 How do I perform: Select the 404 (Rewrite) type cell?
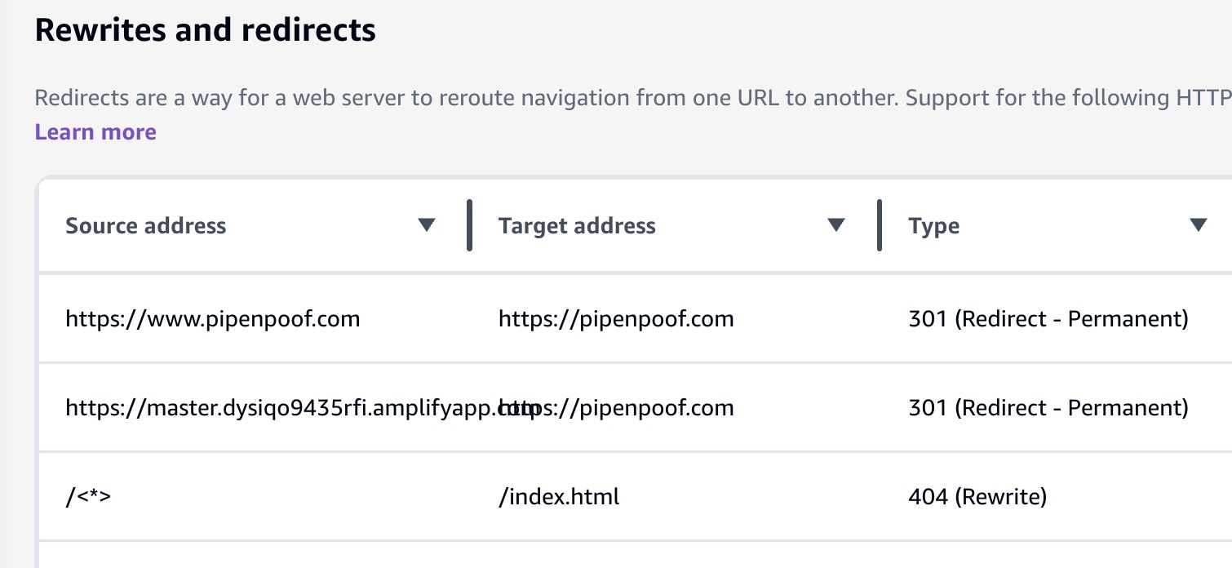[x=977, y=496]
